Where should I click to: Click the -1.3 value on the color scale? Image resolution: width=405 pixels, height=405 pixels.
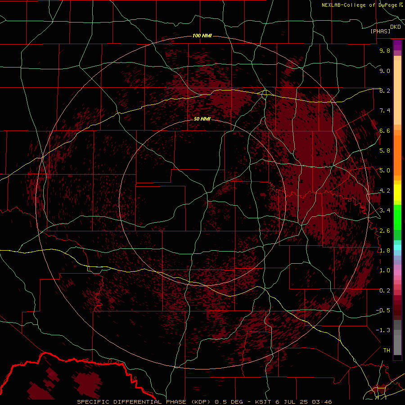(383, 330)
